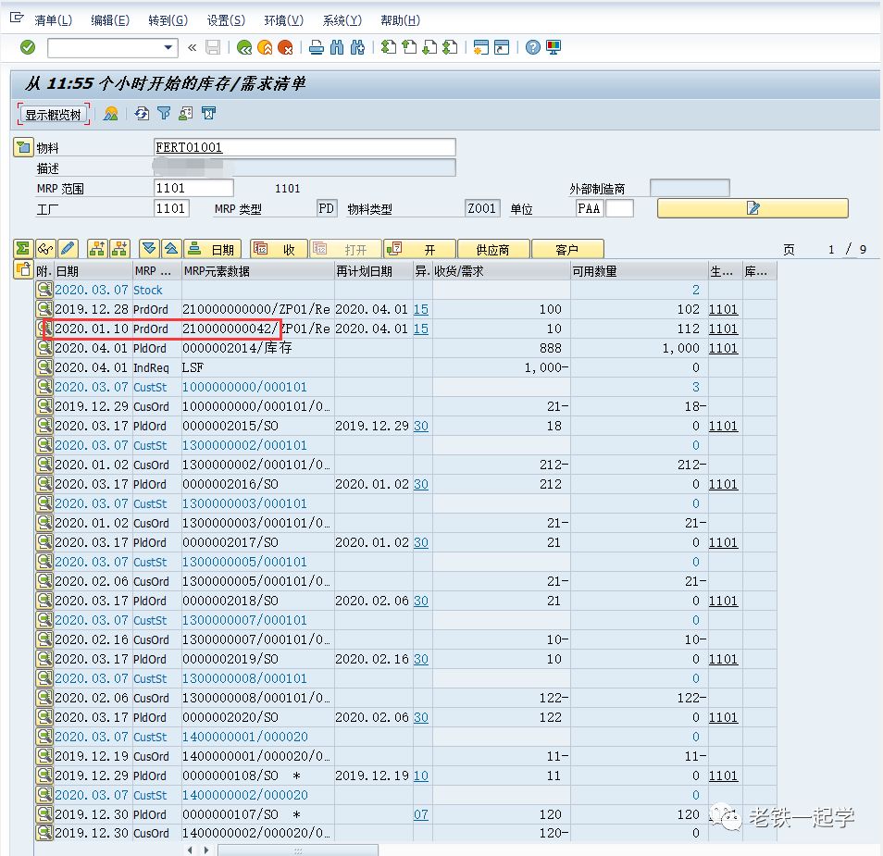Open the 设置(S) menu
The image size is (883, 856).
pos(226,21)
